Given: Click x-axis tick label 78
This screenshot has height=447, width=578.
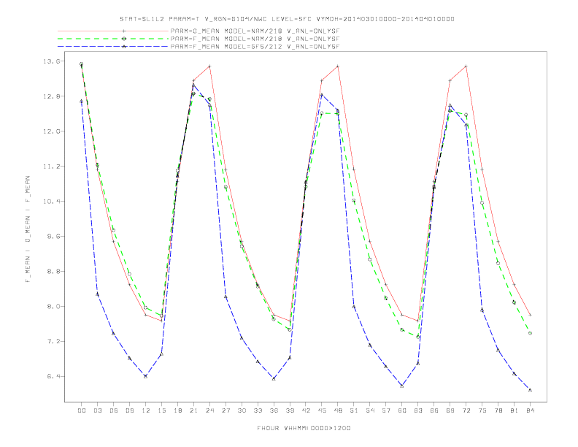Looking at the screenshot, I should tap(498, 410).
